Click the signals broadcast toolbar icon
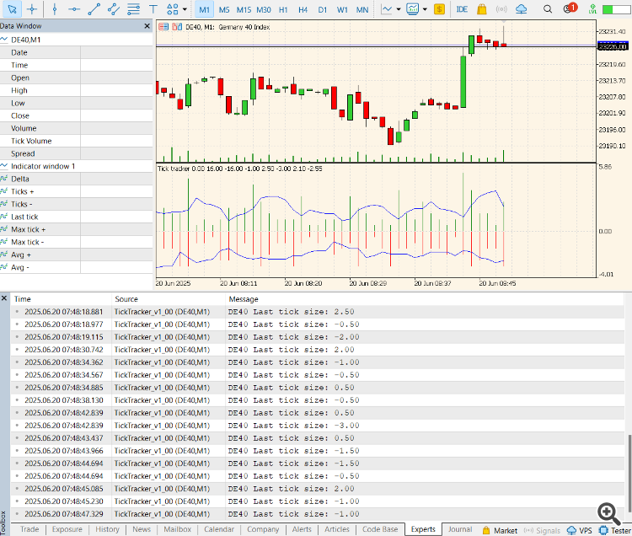The image size is (632, 536). (501, 9)
